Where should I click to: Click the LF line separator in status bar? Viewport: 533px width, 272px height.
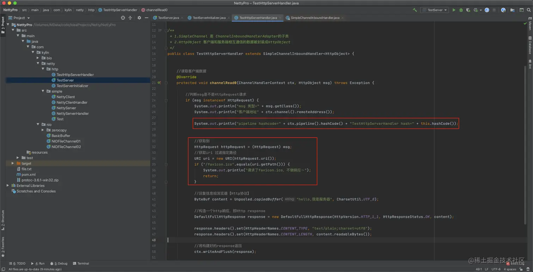click(486, 269)
